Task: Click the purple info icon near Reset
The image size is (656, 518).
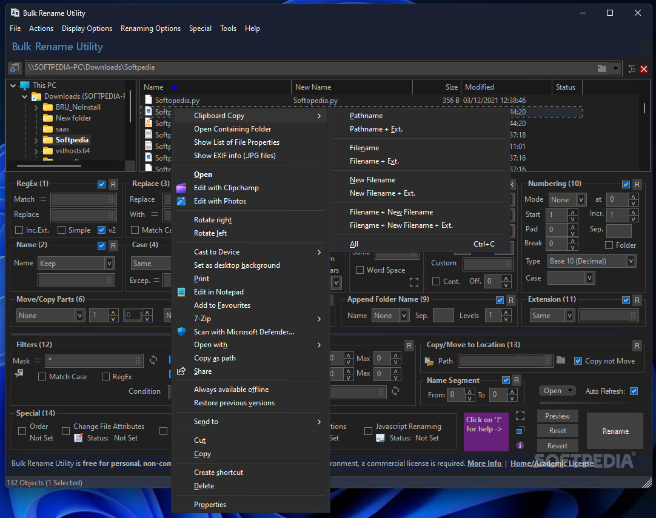Action: coord(520,445)
